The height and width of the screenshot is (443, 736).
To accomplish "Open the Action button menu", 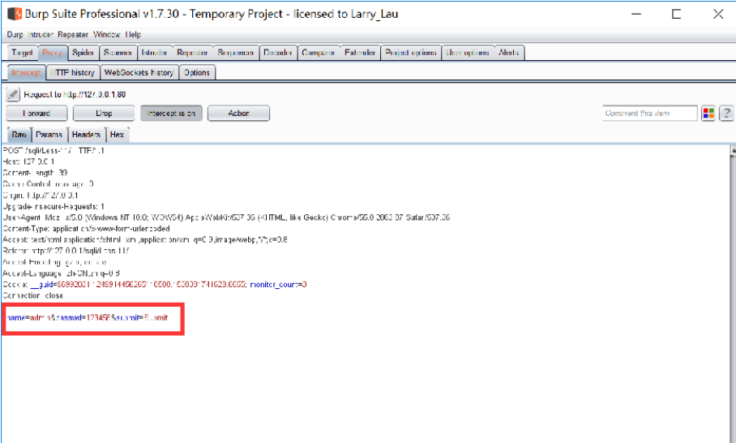I will [238, 114].
